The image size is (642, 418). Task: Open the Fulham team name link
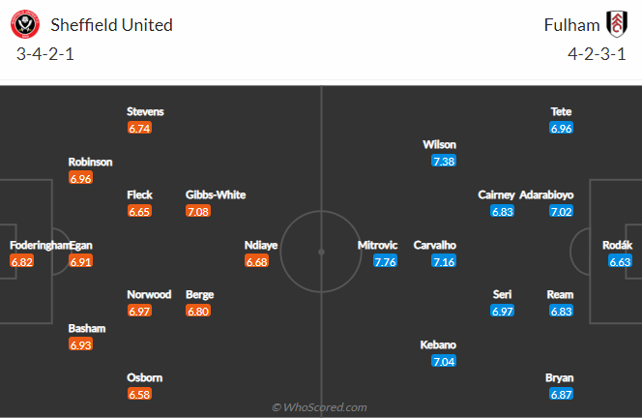tap(572, 25)
